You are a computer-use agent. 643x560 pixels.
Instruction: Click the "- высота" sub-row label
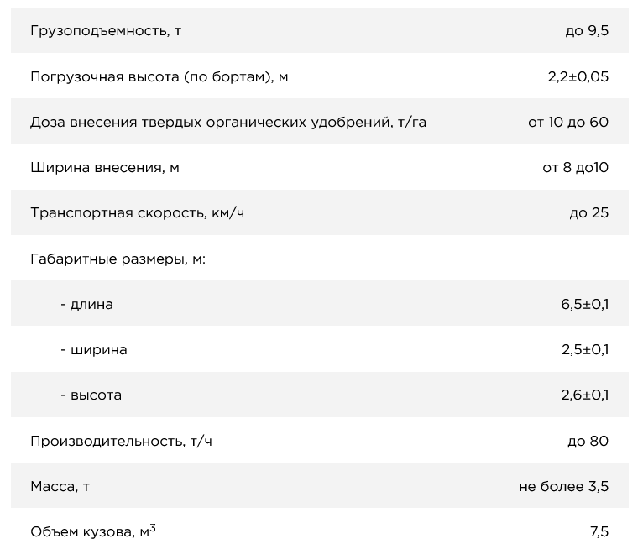tap(91, 395)
